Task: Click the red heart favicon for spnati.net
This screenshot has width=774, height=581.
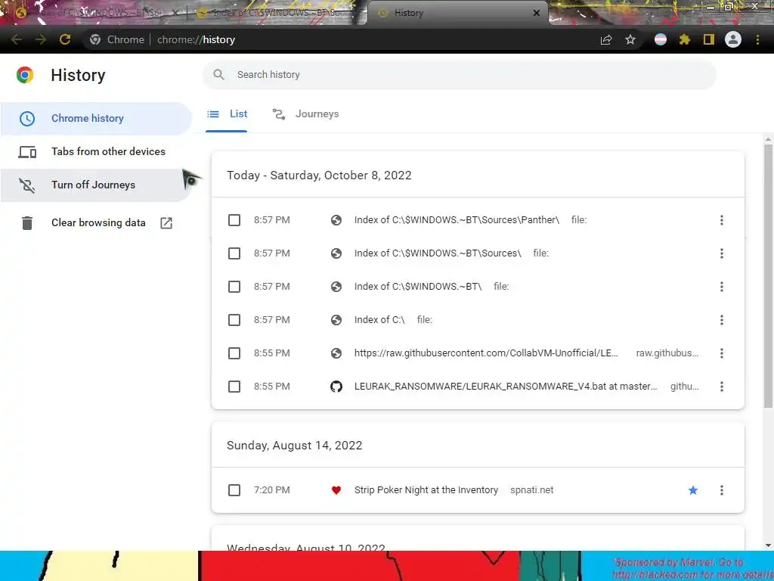Action: pos(336,490)
